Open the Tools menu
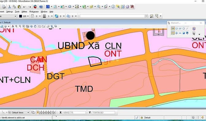 click(x=17, y=12)
